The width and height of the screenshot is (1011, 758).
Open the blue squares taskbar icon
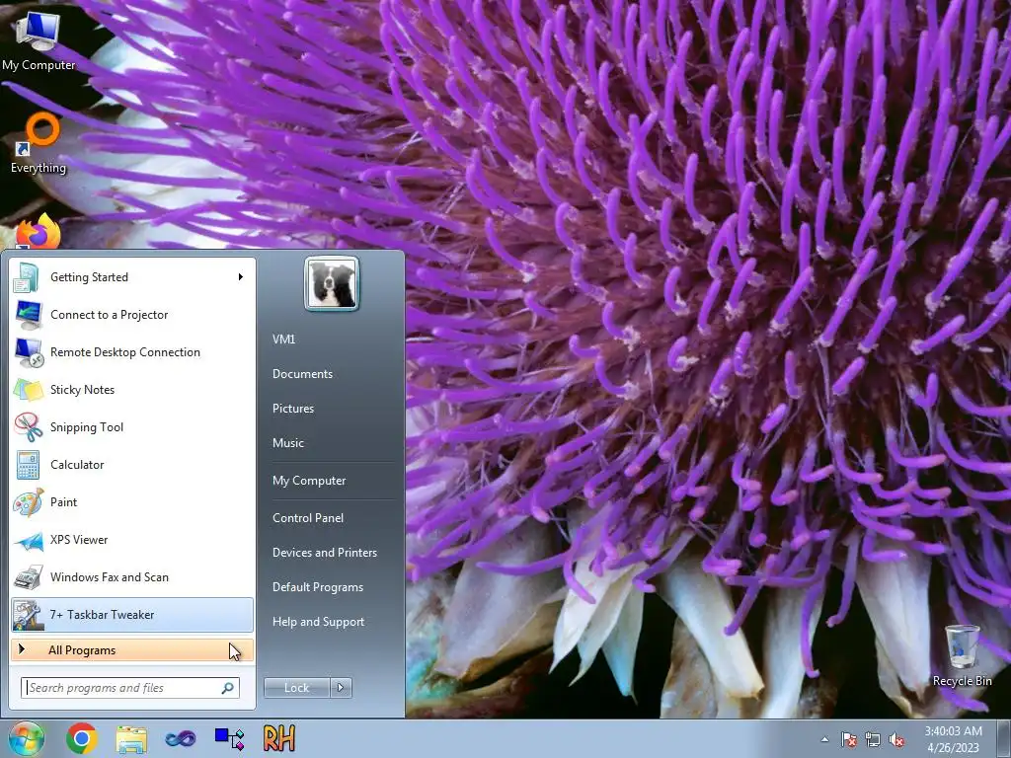[x=229, y=738]
